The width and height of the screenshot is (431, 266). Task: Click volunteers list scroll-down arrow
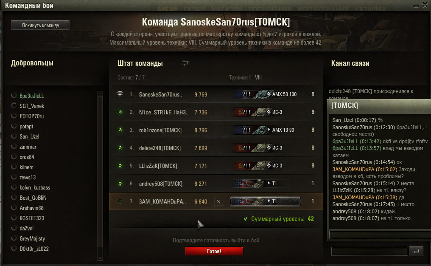(x=101, y=258)
